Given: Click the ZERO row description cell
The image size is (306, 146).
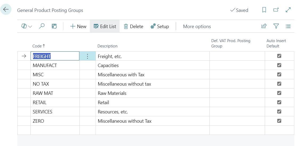Looking at the screenshot, I should pos(152,121).
